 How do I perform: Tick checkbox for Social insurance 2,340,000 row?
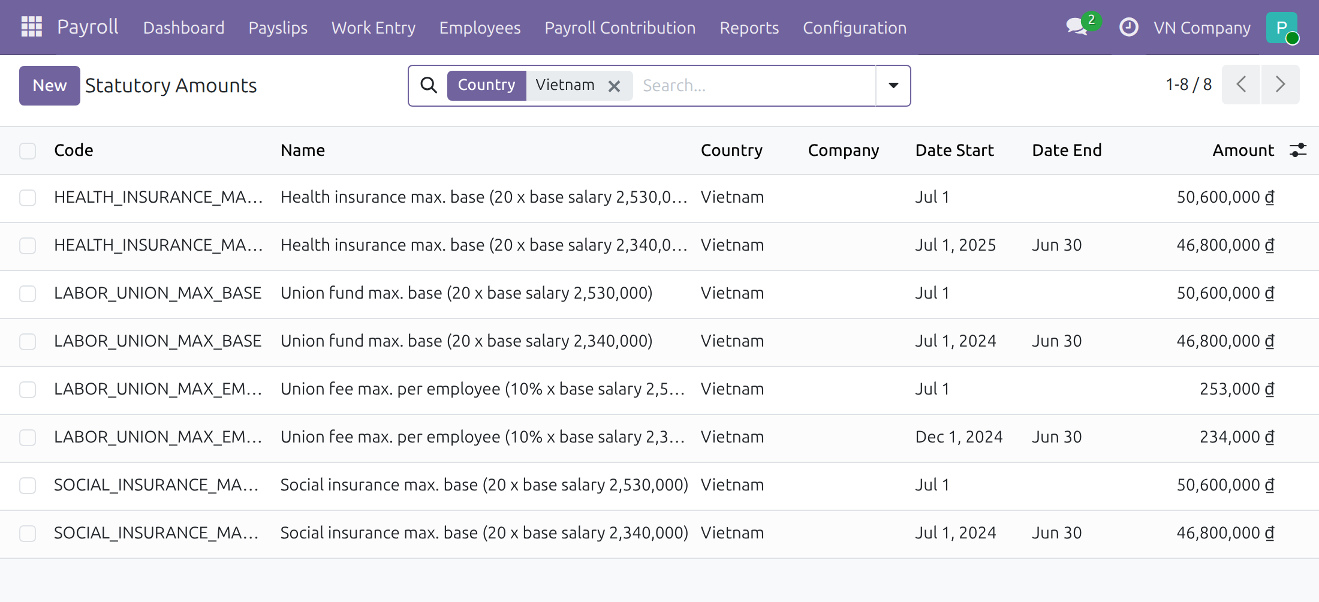coord(28,534)
